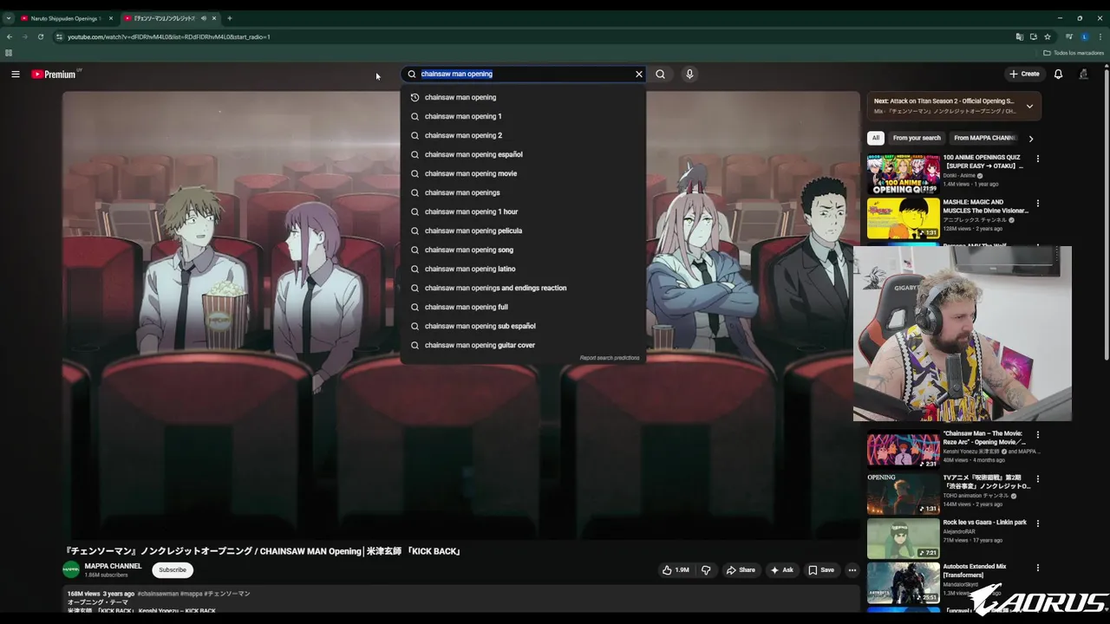Bookmark this page with the star icon
The width and height of the screenshot is (1110, 624).
(1048, 36)
